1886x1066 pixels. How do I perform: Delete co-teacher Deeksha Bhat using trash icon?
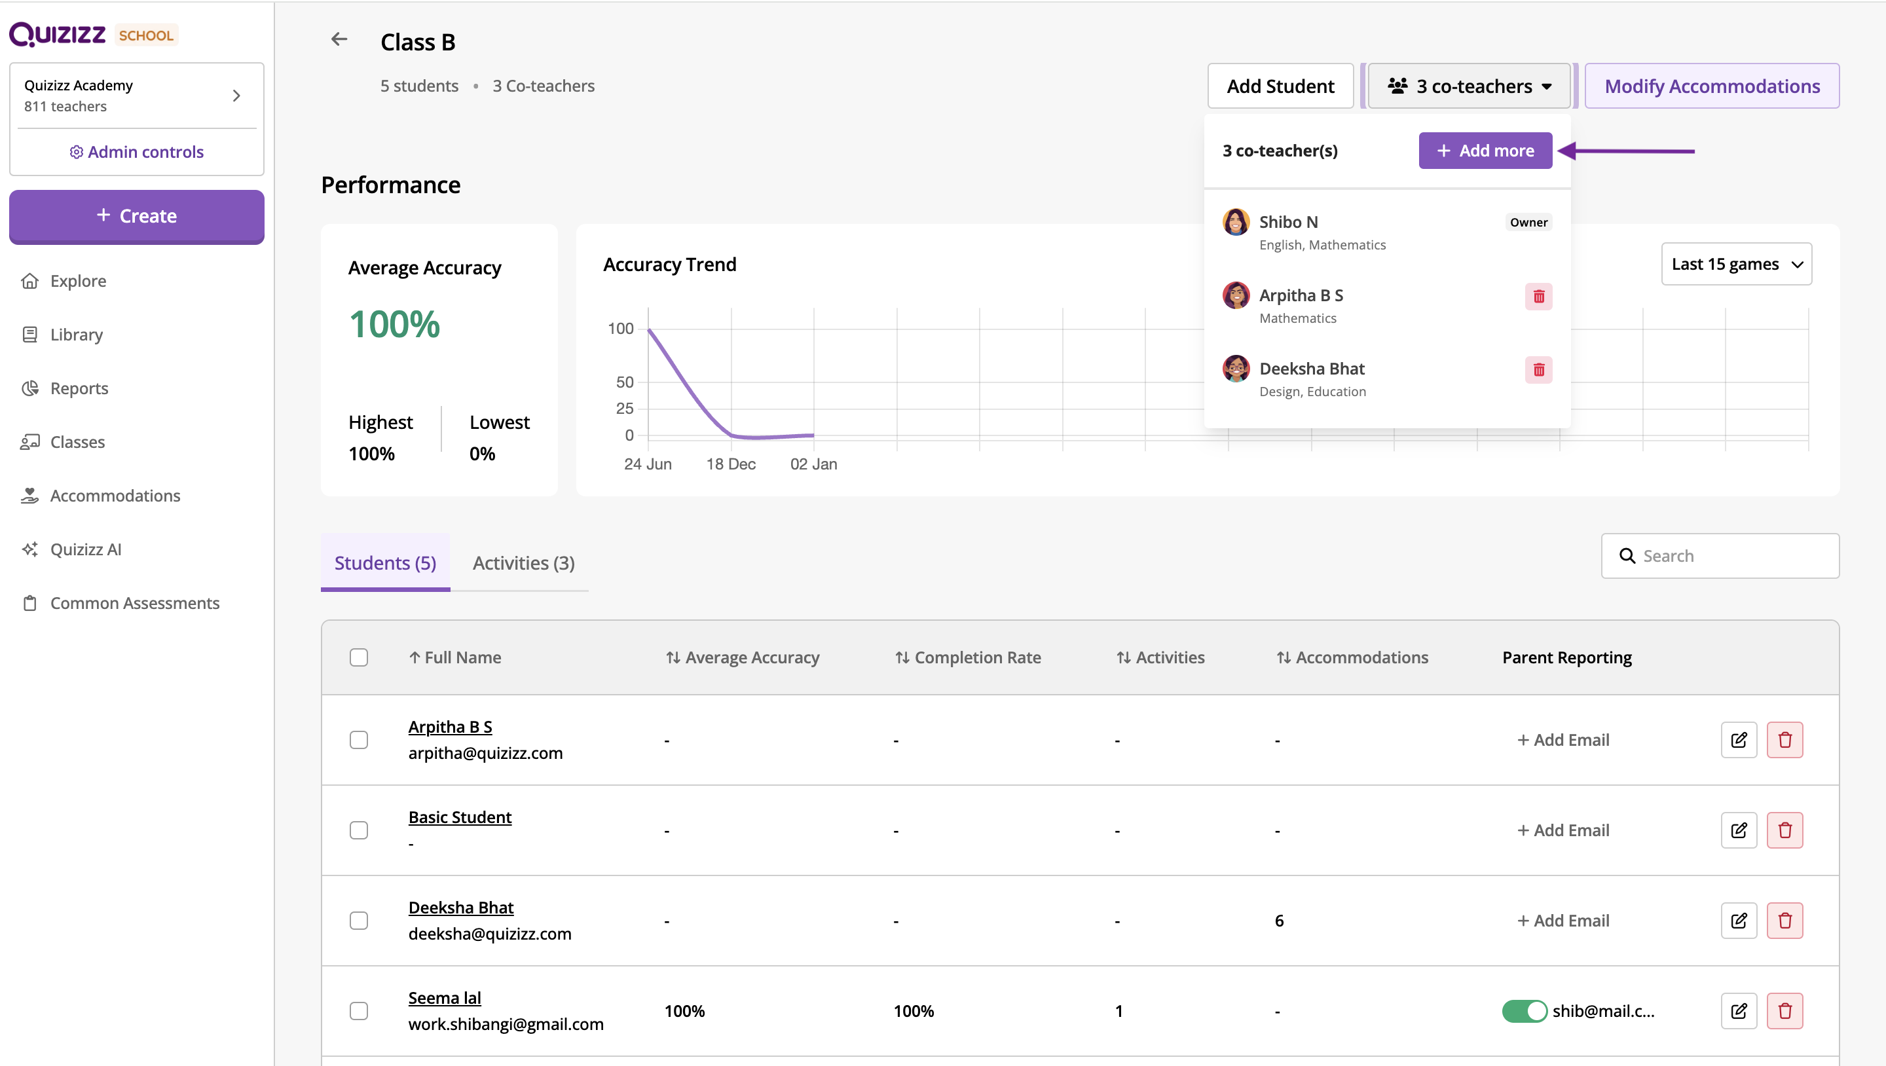click(x=1538, y=370)
